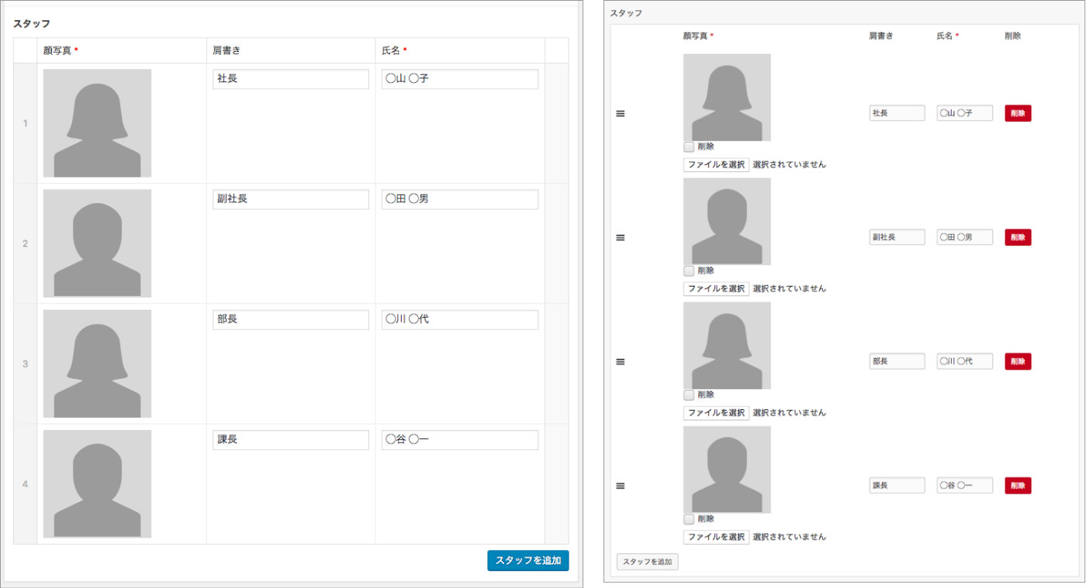
Task: Delete the 副社長 row with red 削除 button
Action: point(1018,237)
